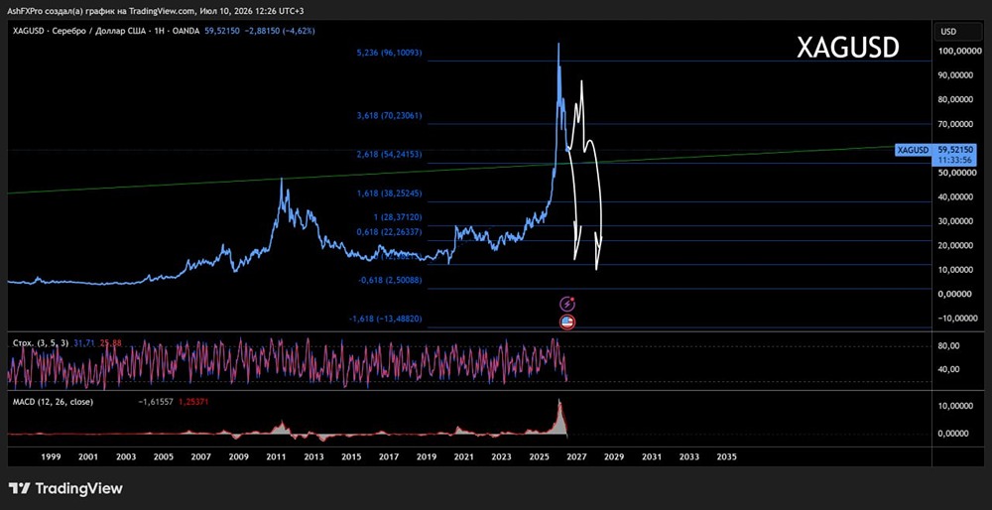Click the 100,00000 price scale label
The width and height of the screenshot is (992, 510).
tap(957, 51)
